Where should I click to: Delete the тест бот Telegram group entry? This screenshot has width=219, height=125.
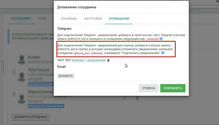pyautogui.click(x=108, y=60)
